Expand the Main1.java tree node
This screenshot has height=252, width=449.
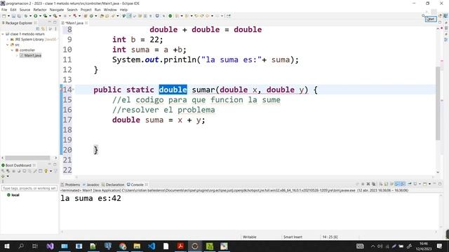17,55
